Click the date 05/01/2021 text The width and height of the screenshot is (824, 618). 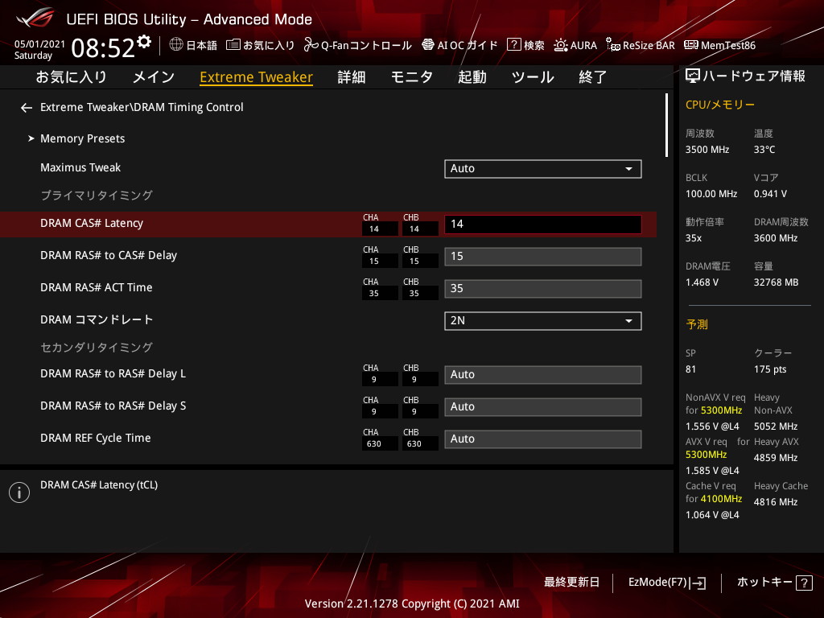pyautogui.click(x=39, y=44)
